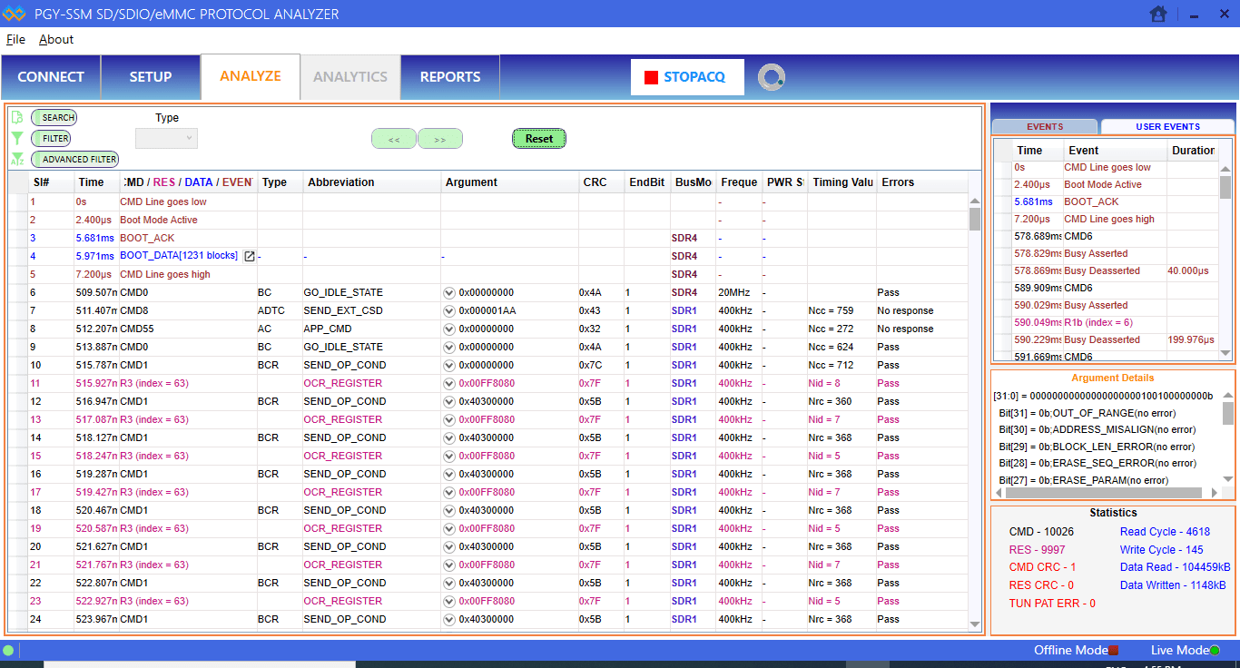The height and width of the screenshot is (668, 1240).
Task: Click the circular acquisition status icon
Action: pos(772,77)
